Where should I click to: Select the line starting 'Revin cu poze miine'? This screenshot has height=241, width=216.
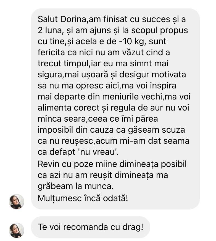(x=112, y=164)
